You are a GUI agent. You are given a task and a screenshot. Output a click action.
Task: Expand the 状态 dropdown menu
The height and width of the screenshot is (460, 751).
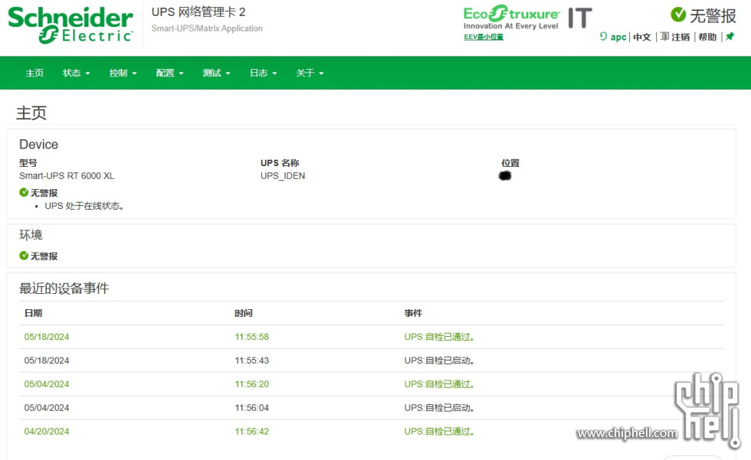pyautogui.click(x=76, y=73)
